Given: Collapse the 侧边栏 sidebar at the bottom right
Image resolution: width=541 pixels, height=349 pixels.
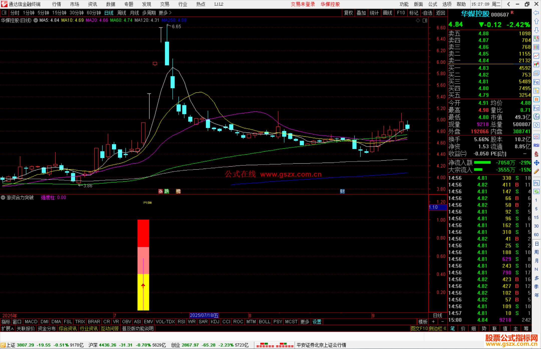Looking at the screenshot, I should pos(438,328).
